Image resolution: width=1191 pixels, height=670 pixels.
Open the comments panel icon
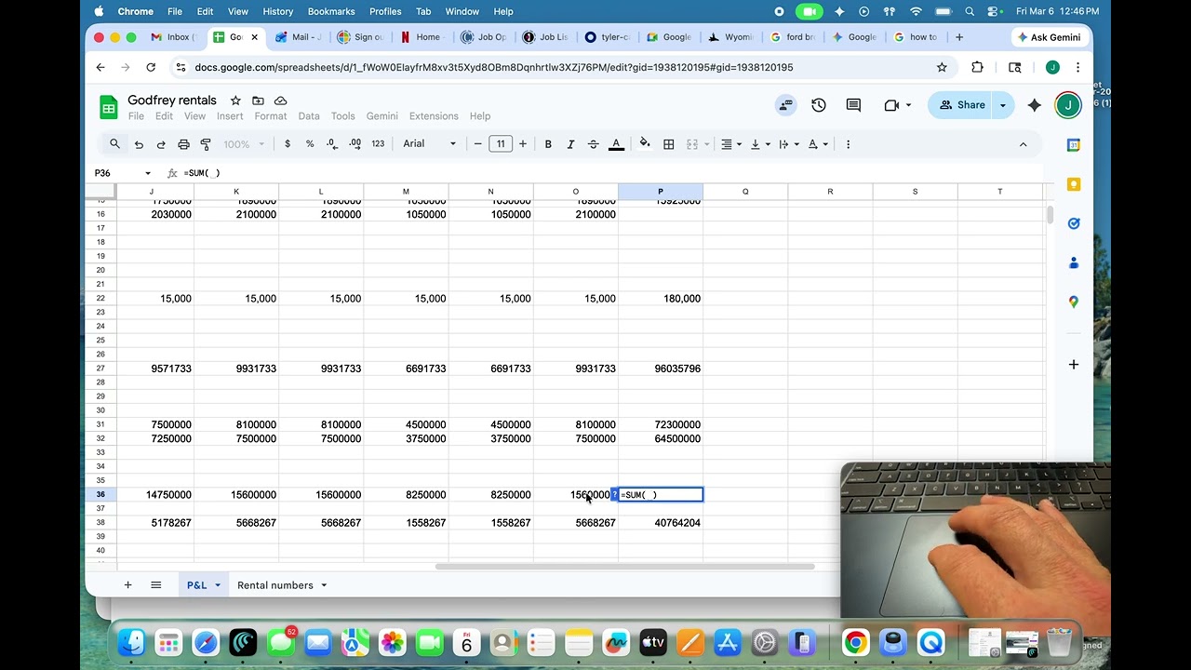point(853,105)
